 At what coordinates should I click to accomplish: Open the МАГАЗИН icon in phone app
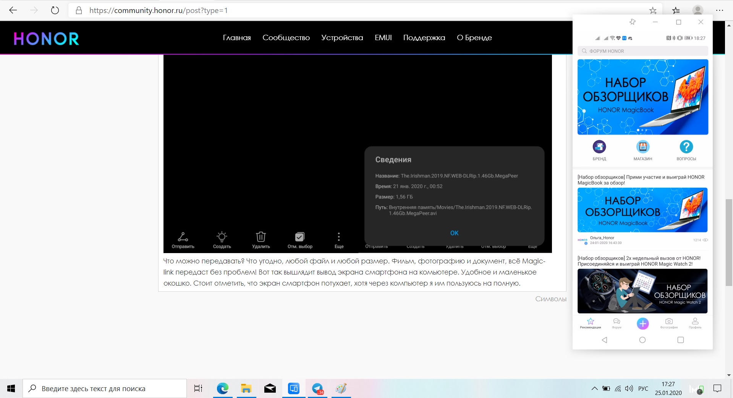(x=643, y=147)
